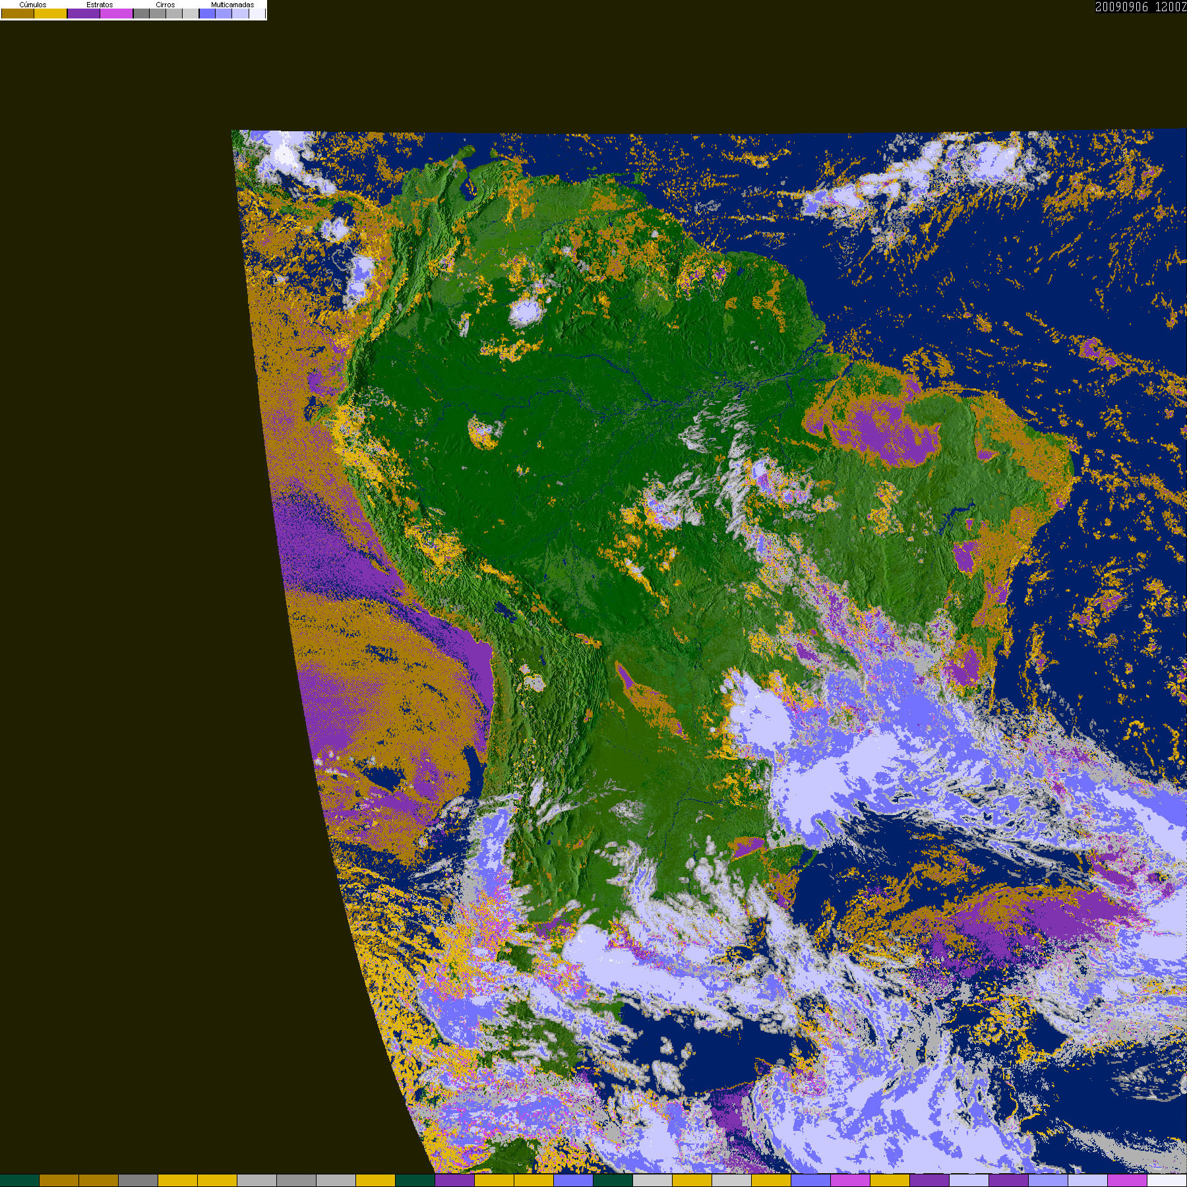Click the yellow Cúmulos legend swatch
Image resolution: width=1187 pixels, height=1187 pixels.
51,13
